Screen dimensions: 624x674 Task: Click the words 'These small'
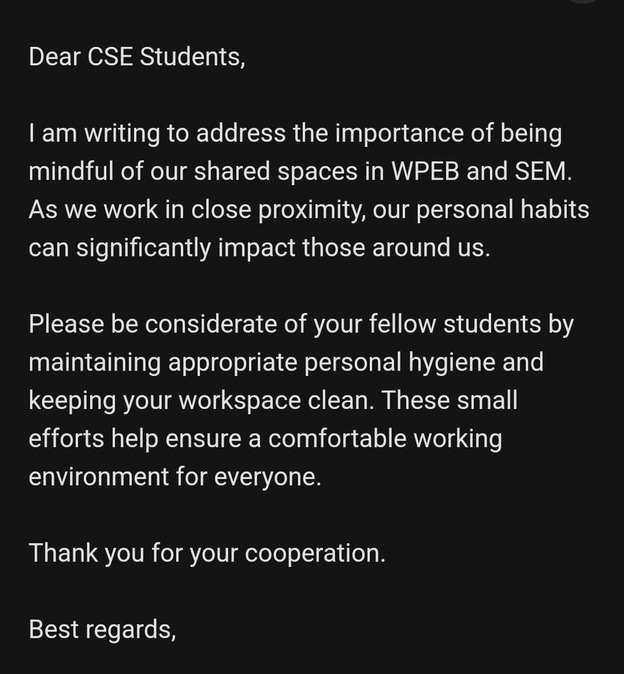[x=450, y=400]
